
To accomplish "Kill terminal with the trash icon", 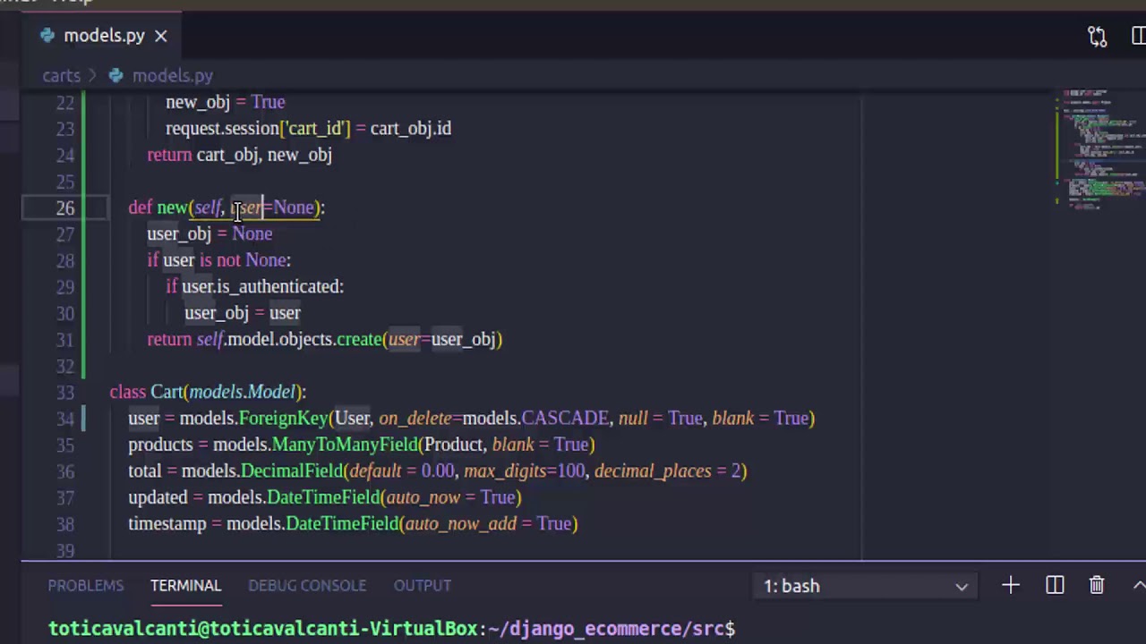I will coord(1097,586).
